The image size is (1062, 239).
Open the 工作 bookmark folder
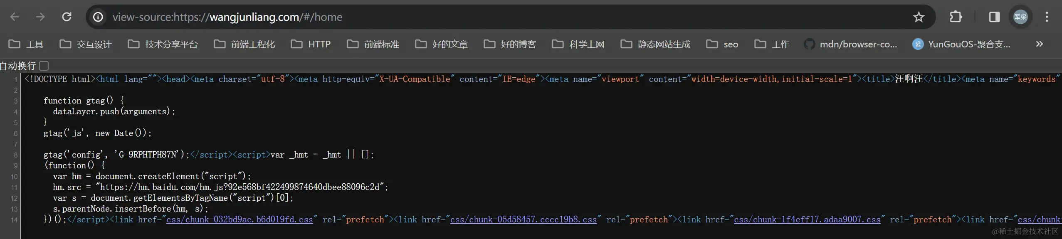(772, 44)
